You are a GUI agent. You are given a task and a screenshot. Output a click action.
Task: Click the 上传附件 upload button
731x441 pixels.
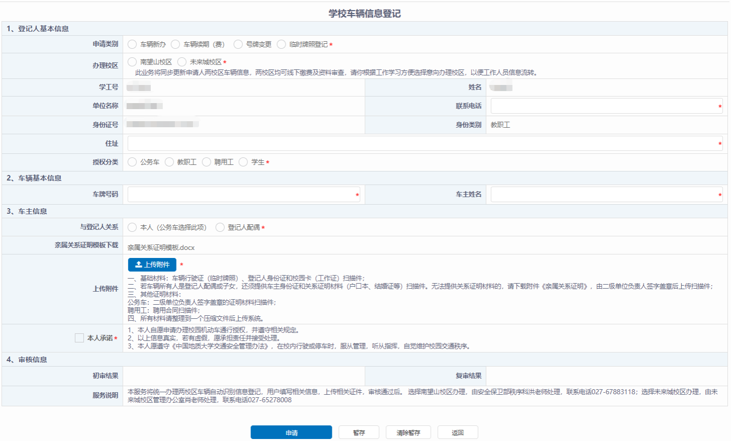point(152,264)
